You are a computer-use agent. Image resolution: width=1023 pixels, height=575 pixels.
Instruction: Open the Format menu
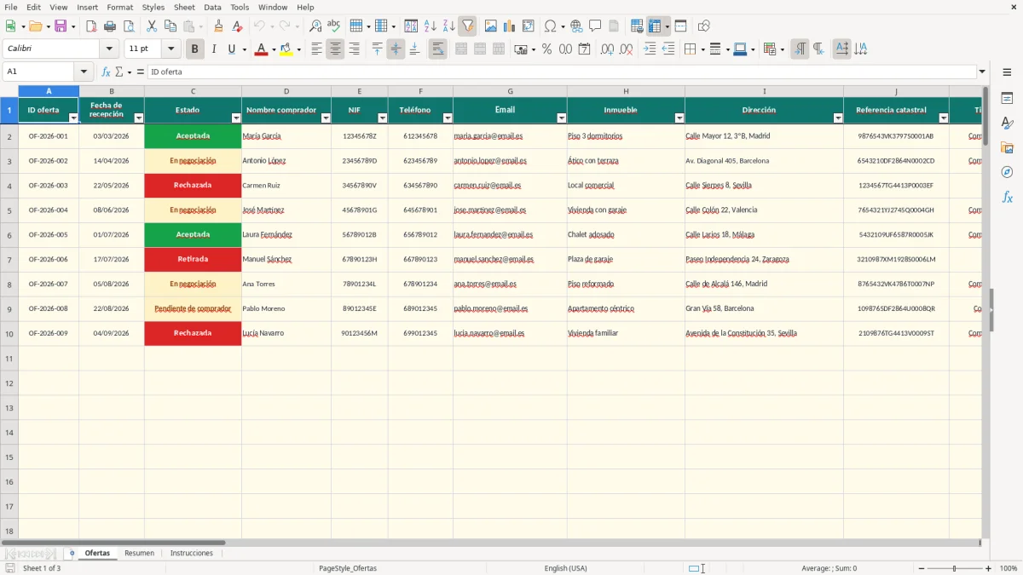119,7
